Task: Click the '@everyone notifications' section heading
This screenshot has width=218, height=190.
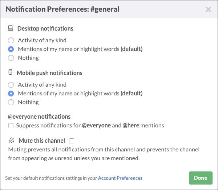Action: pyautogui.click(x=39, y=116)
